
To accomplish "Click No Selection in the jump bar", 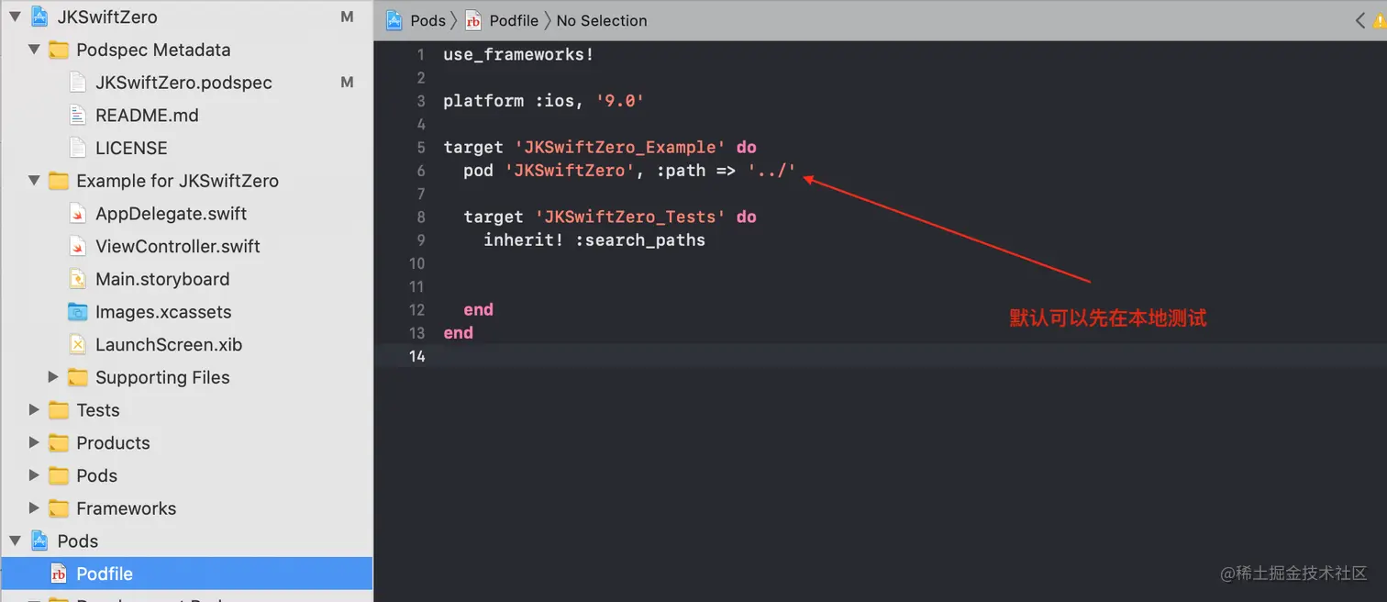I will [601, 20].
